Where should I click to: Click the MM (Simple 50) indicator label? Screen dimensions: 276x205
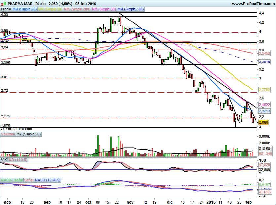pos(51,9)
